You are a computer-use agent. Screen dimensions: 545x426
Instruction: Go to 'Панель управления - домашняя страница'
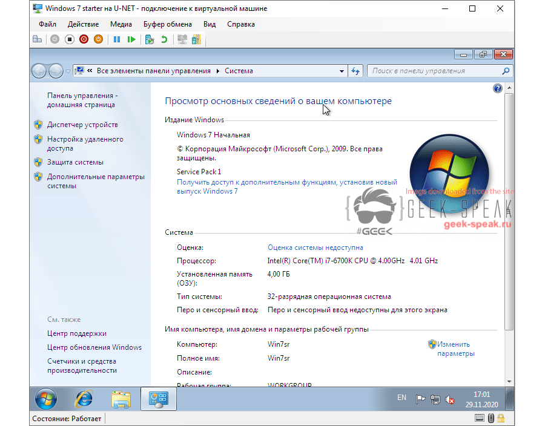(82, 100)
